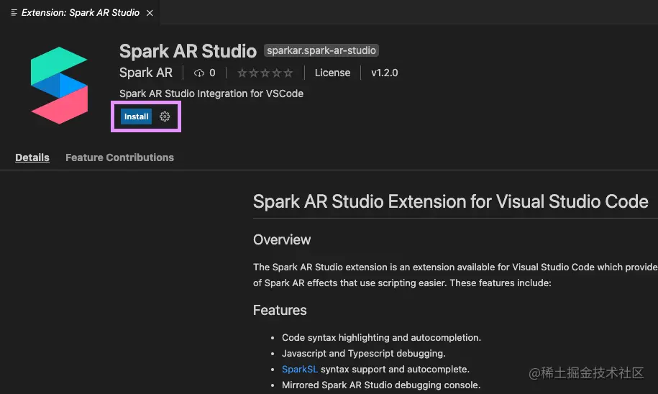This screenshot has width=658, height=394.
Task: Click 'Javascript and Typescript debugging.' bullet
Action: [x=364, y=353]
